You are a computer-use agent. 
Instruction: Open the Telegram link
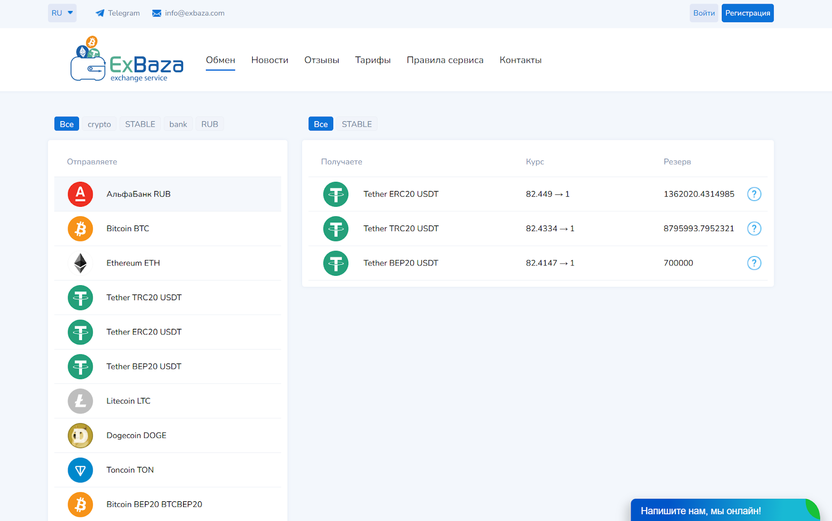point(118,13)
